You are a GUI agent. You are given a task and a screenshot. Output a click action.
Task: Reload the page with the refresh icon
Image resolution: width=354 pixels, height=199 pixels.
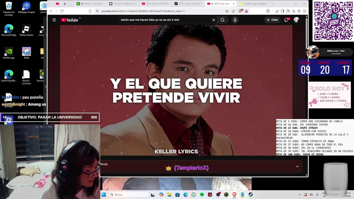(62, 11)
